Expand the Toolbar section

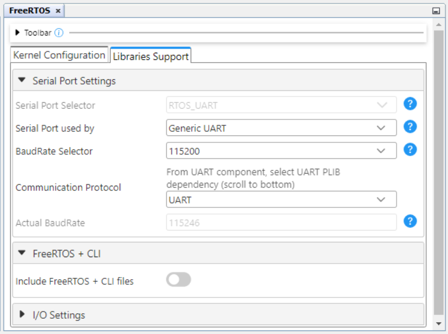17,33
